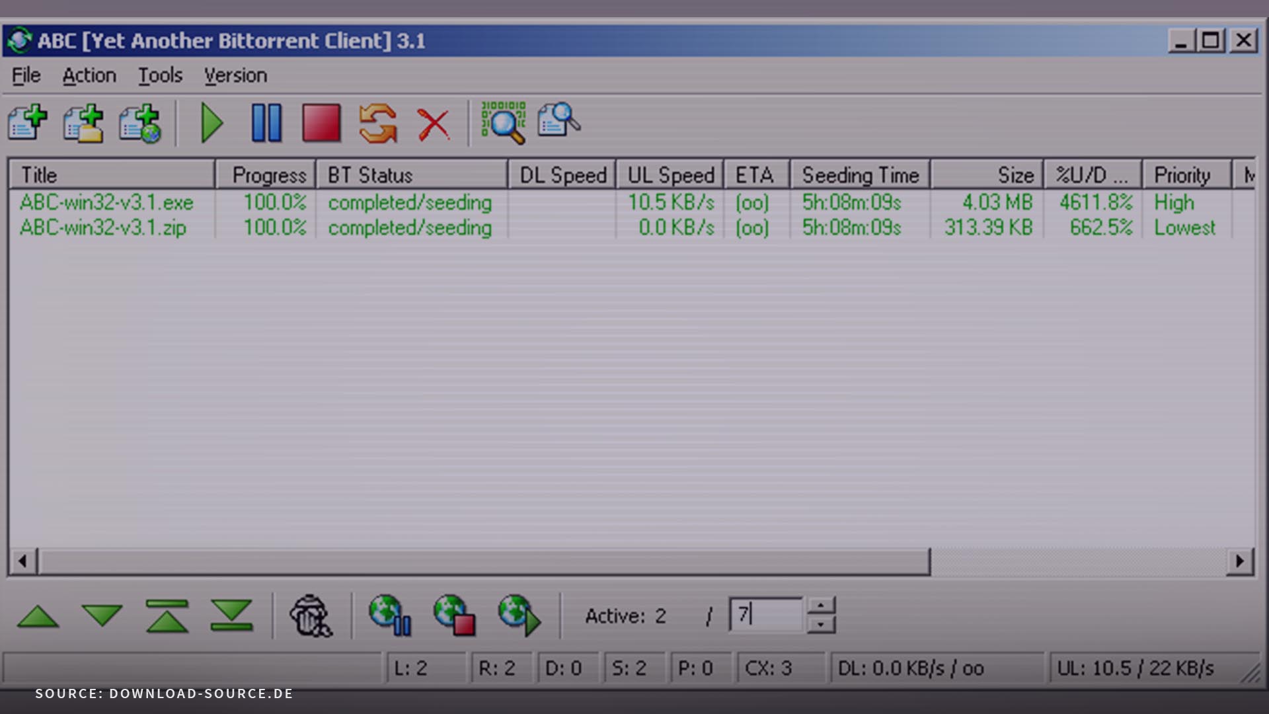
Task: Click the 313.39 KB size cell
Action: [x=988, y=227]
